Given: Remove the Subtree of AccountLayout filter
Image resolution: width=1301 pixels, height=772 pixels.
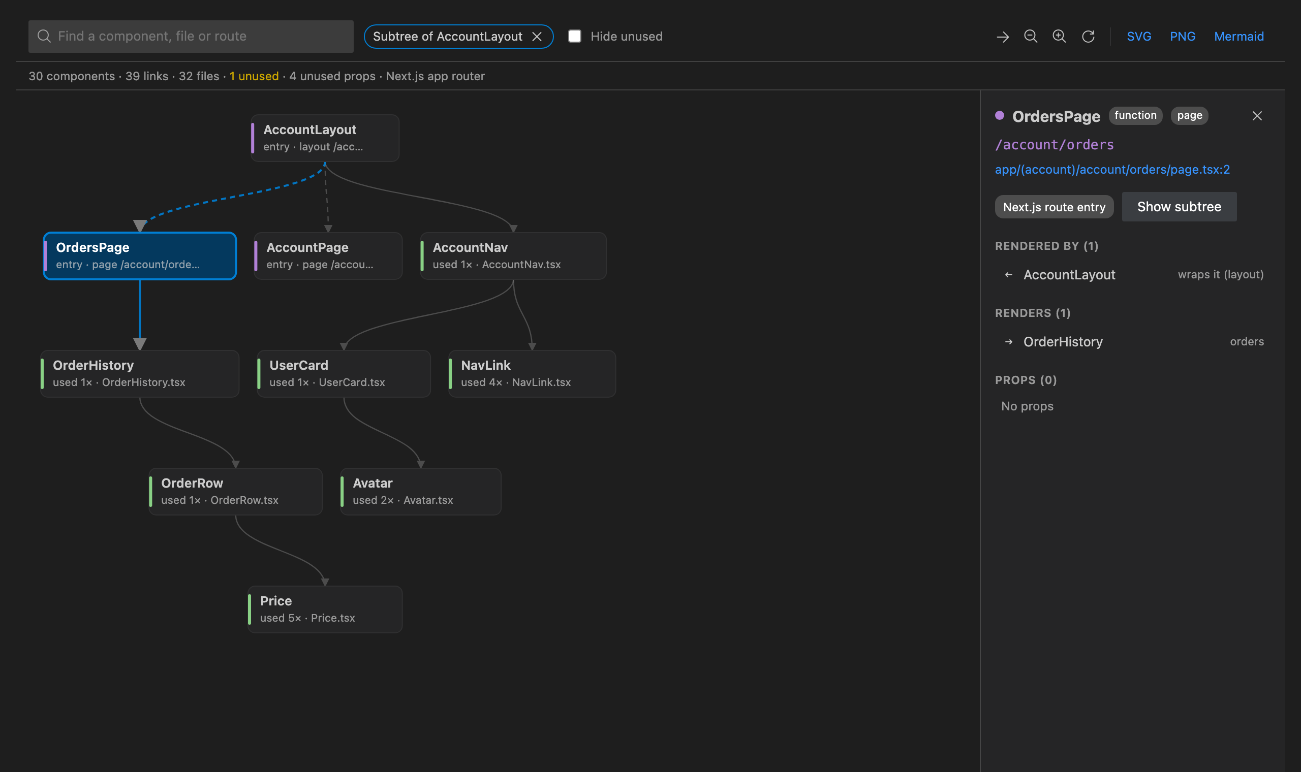Looking at the screenshot, I should click(537, 37).
